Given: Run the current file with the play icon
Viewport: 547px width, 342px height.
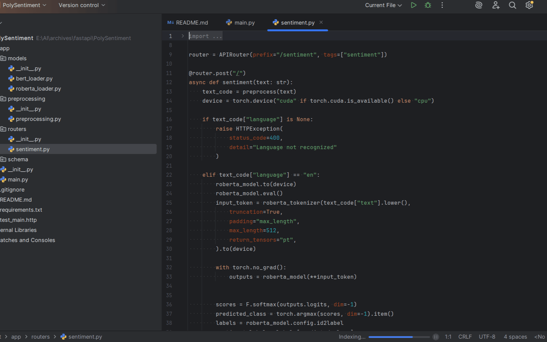Looking at the screenshot, I should [x=413, y=5].
